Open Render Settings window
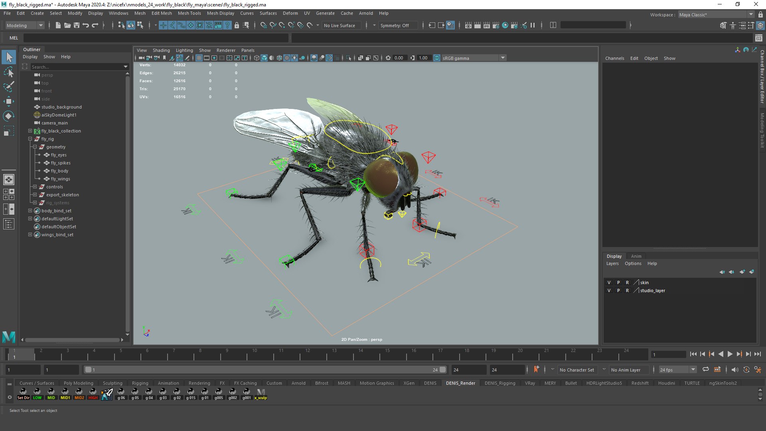The height and width of the screenshot is (431, 766). tap(496, 25)
